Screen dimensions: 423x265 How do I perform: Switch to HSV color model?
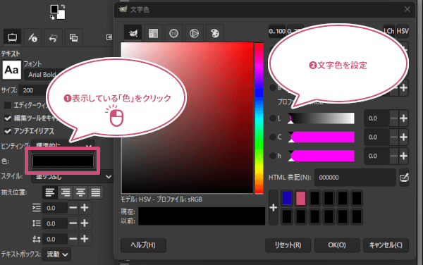point(403,31)
